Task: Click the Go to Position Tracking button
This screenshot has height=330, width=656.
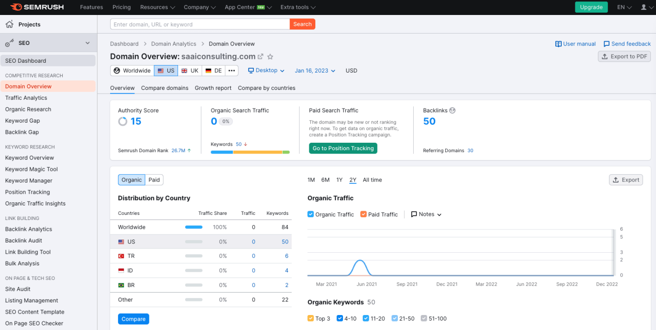Action: click(343, 148)
